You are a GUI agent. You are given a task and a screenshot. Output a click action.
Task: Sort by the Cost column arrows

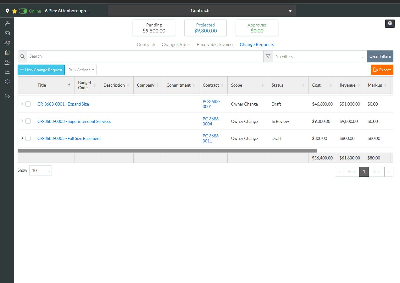331,85
